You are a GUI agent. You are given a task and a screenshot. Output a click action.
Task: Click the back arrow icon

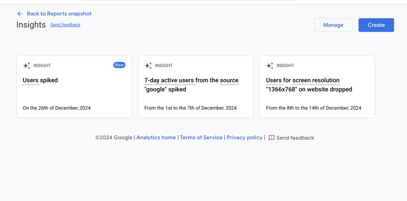[19, 14]
